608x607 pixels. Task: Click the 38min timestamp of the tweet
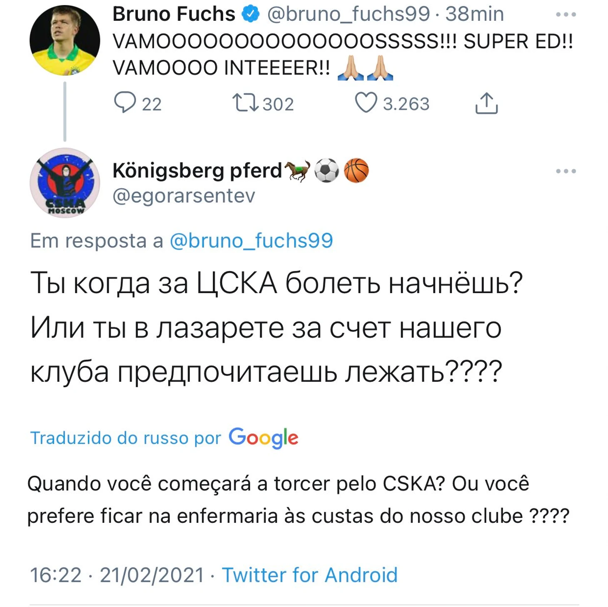pos(474,14)
